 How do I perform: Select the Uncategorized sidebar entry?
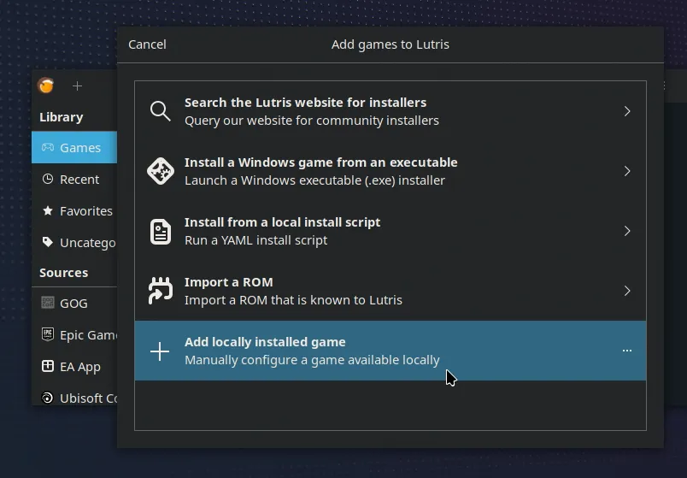click(74, 243)
